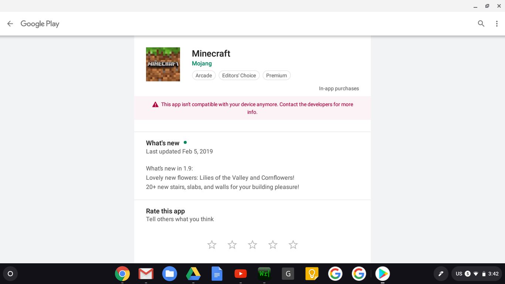The width and height of the screenshot is (505, 284).
Task: Rate the app five stars
Action: (x=293, y=245)
